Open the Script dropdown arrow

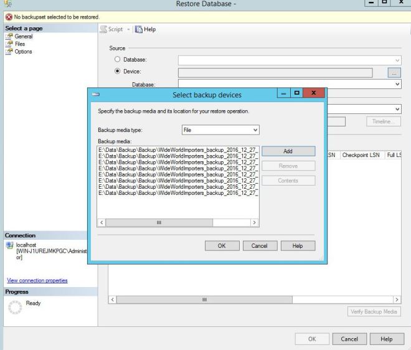(x=128, y=29)
